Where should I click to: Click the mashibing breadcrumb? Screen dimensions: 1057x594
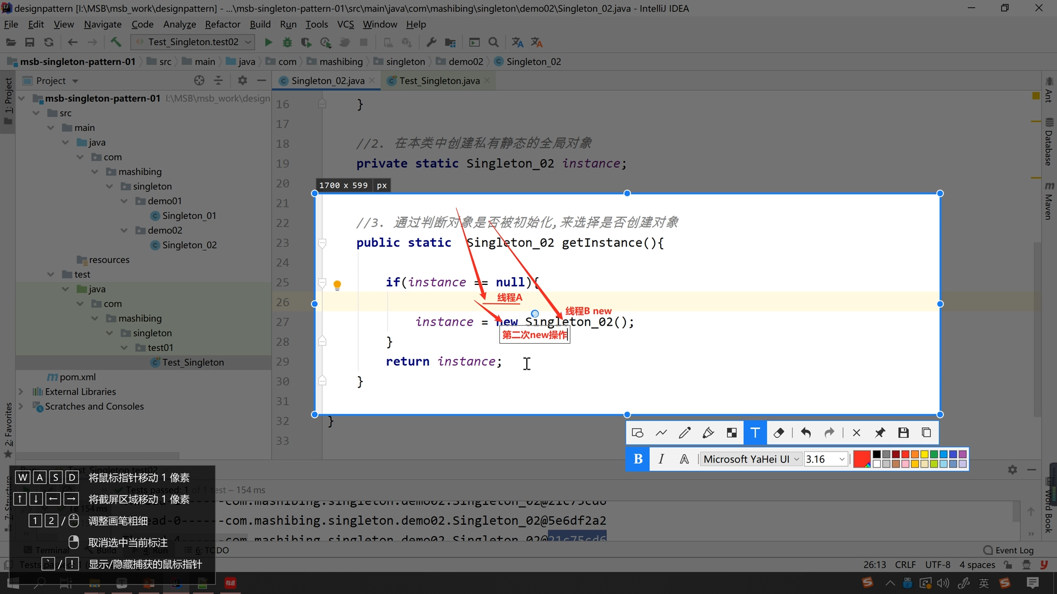pyautogui.click(x=335, y=62)
